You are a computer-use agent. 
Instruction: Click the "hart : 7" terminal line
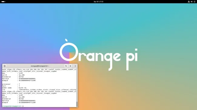(11, 86)
